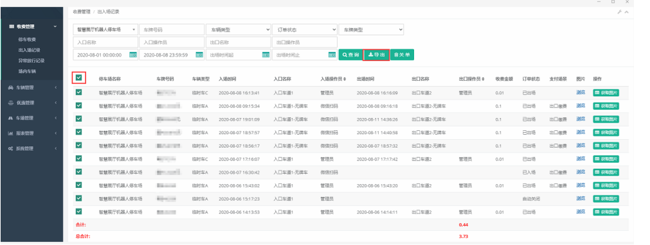Click the 收费金额 column header
The width and height of the screenshot is (650, 245).
click(x=503, y=79)
